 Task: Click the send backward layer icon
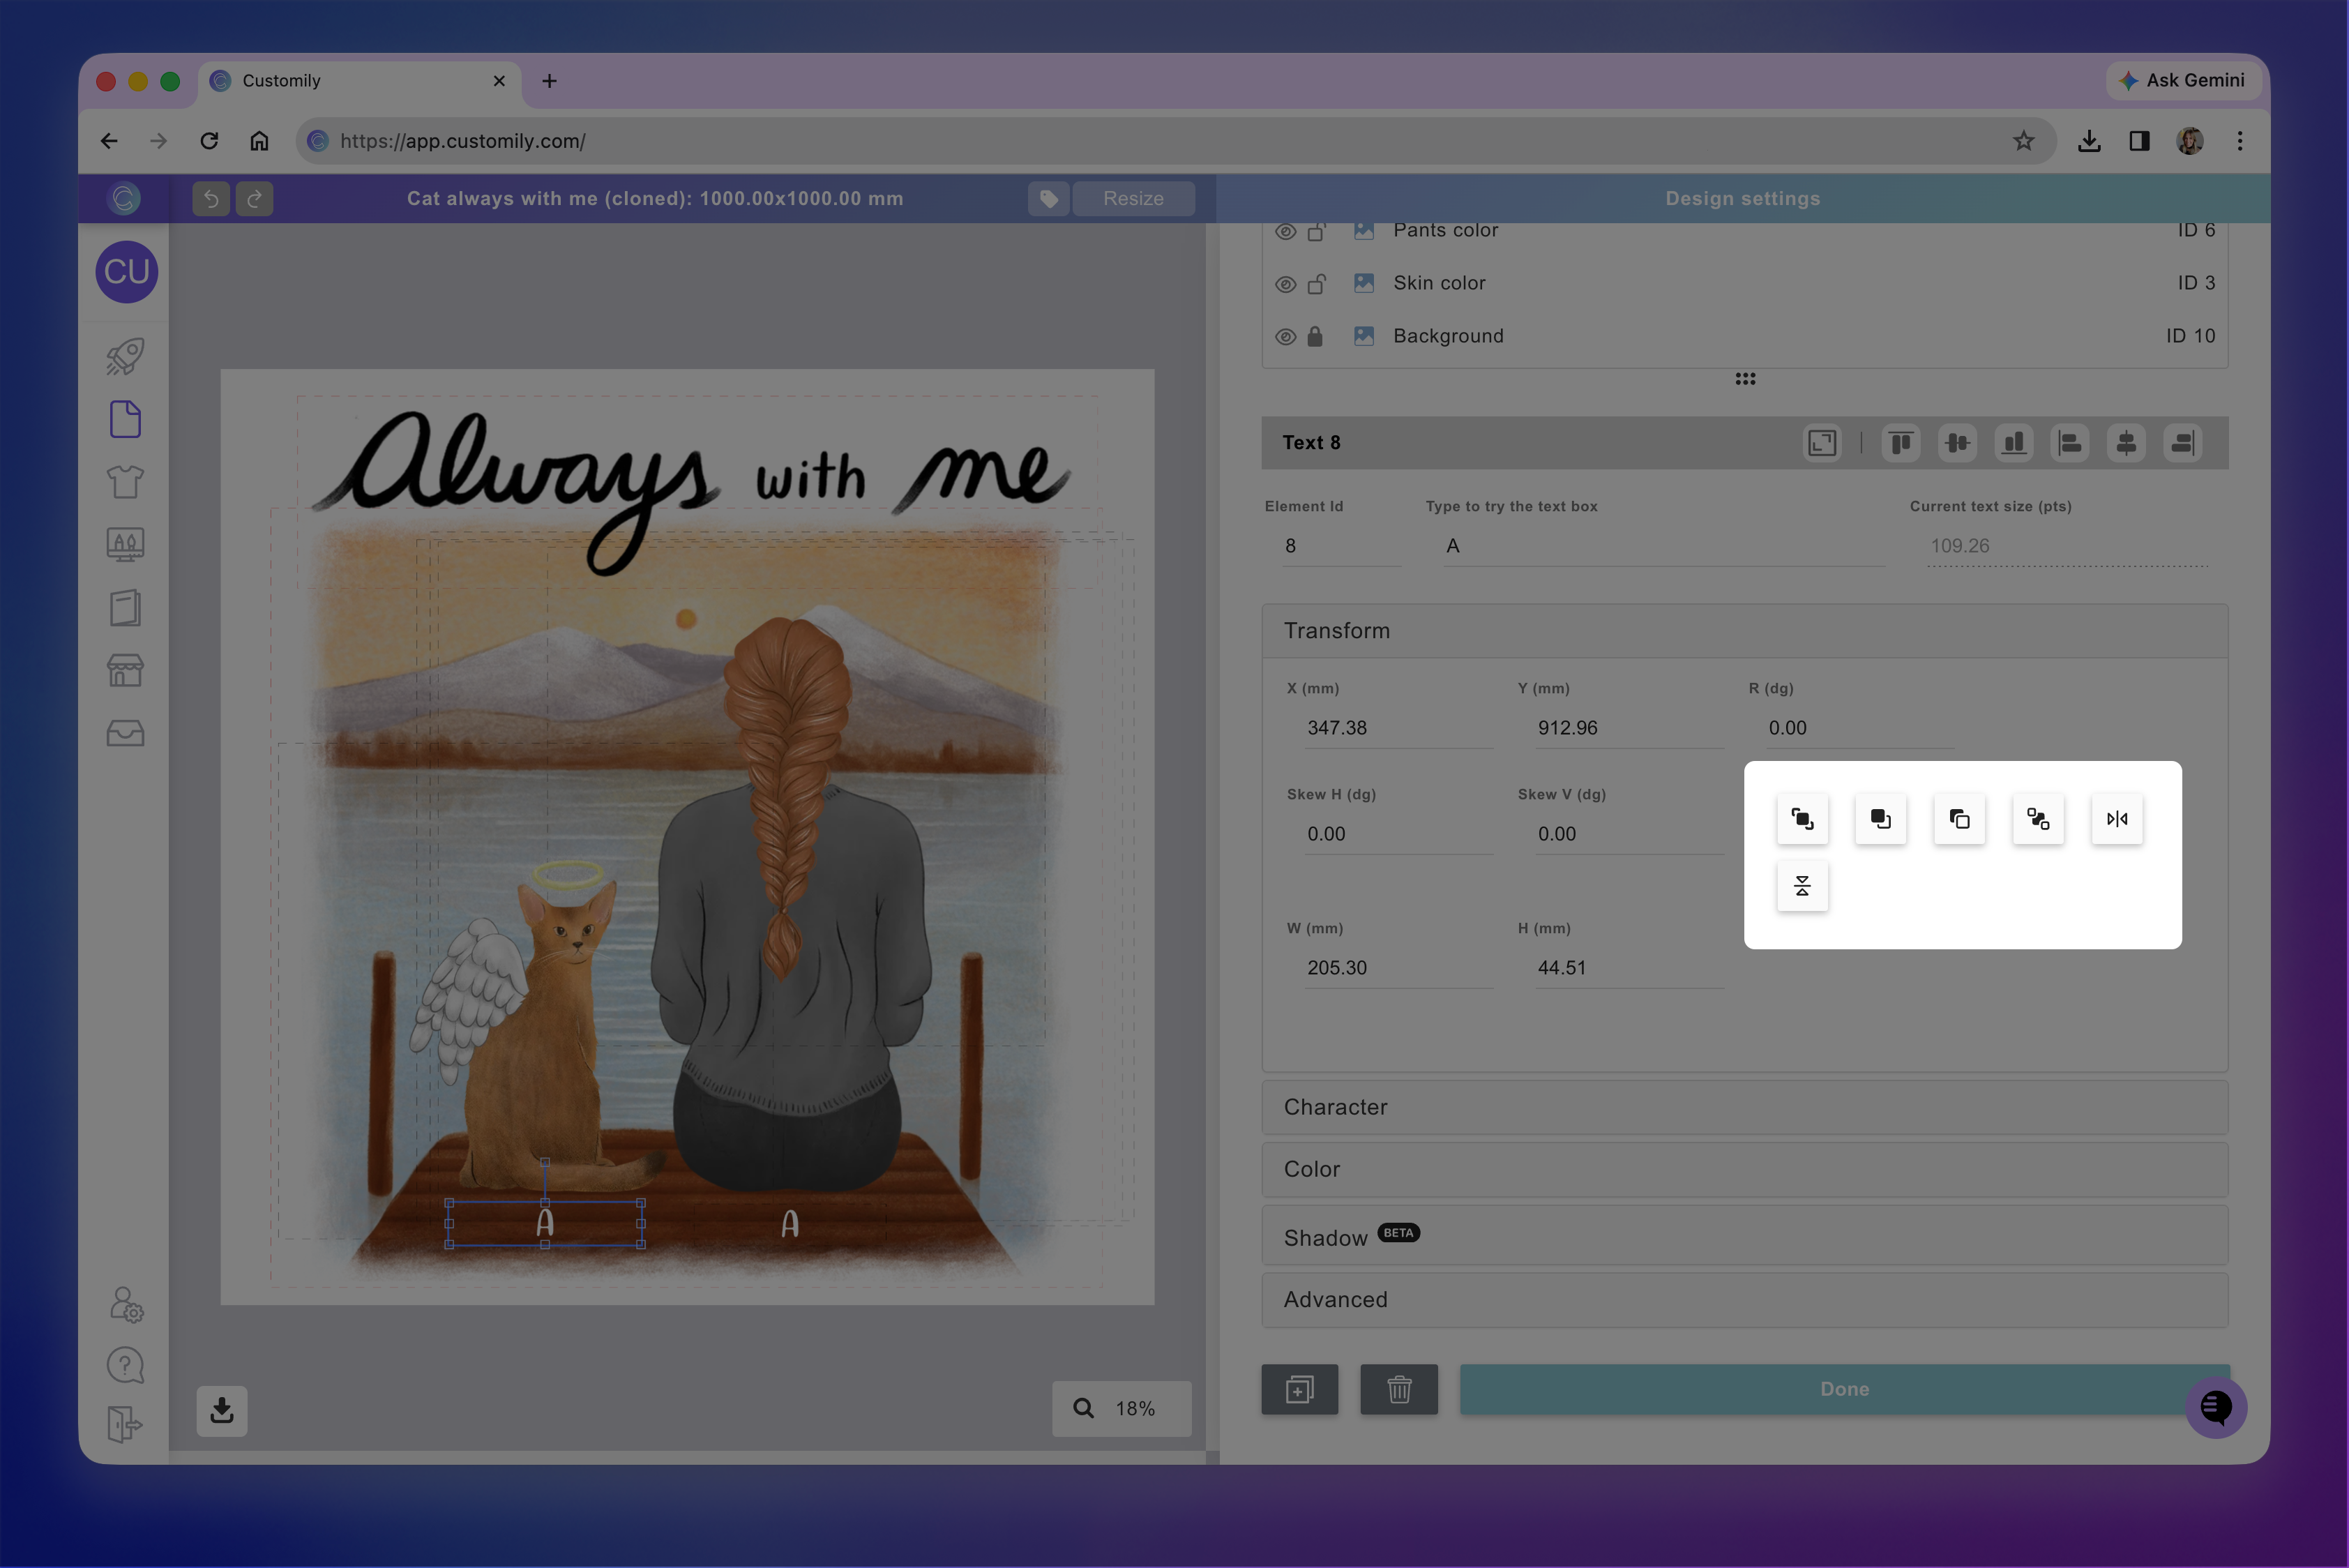(1959, 819)
